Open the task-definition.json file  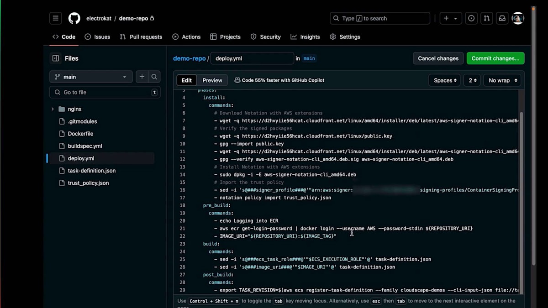click(92, 171)
